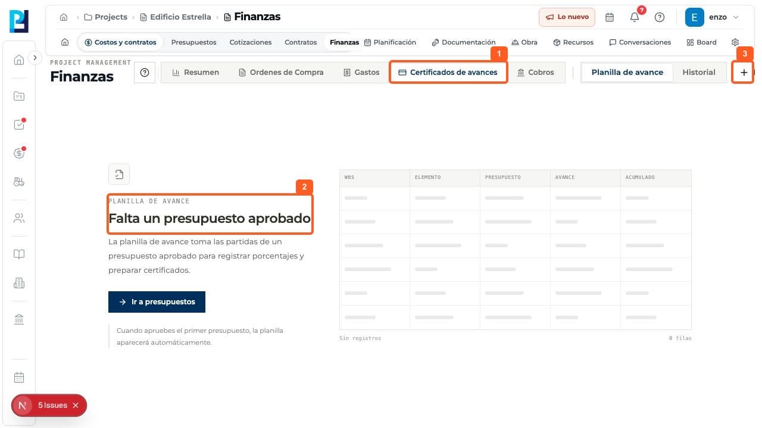The width and height of the screenshot is (762, 428).
Task: Open the sidebar home icon
Action: [x=19, y=59]
